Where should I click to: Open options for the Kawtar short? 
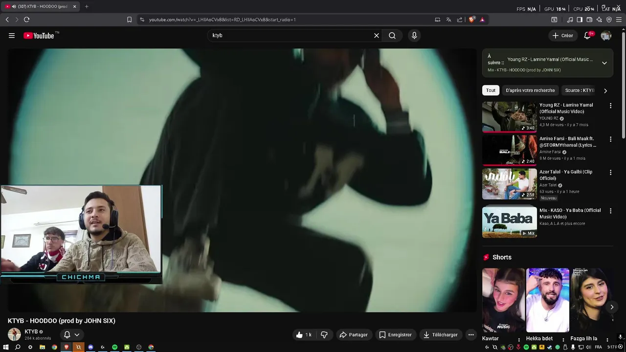(x=519, y=339)
